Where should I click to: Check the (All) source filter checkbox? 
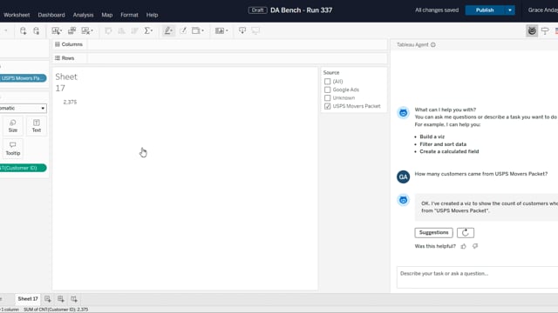[x=328, y=82]
